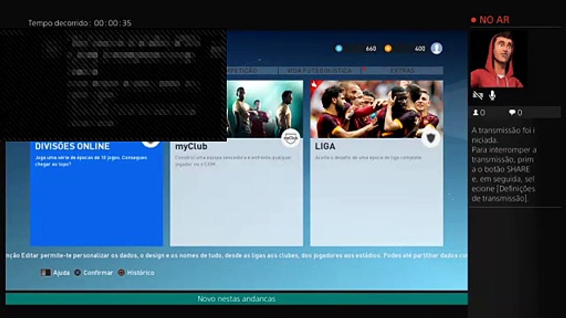566x318 pixels.
Task: Switch to the EXTRAS tab
Action: [x=402, y=71]
